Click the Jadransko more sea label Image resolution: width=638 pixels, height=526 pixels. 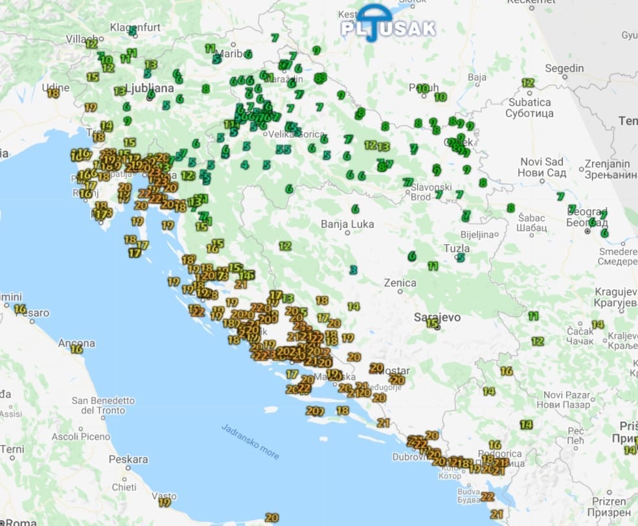point(250,442)
